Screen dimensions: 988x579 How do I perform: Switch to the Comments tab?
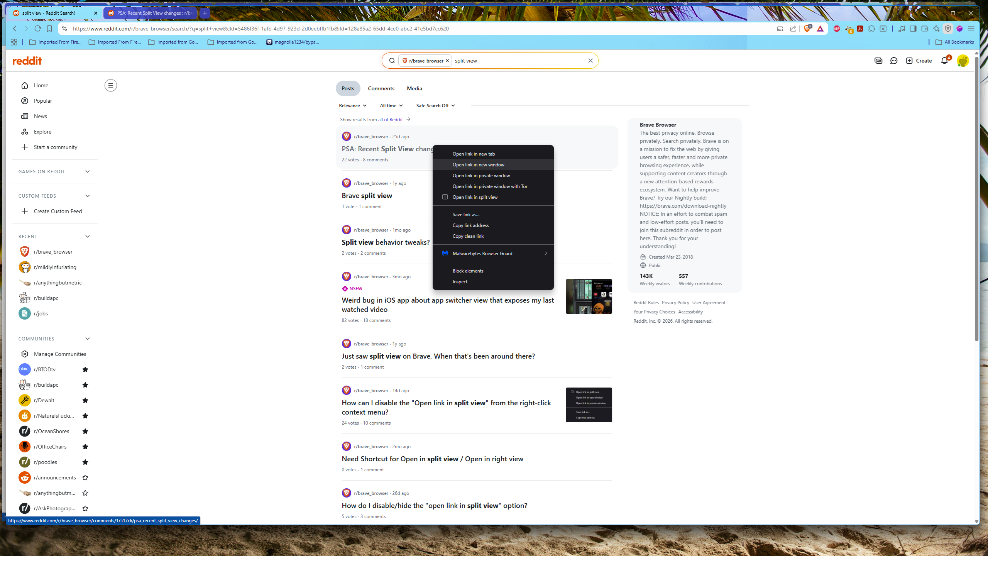(381, 89)
